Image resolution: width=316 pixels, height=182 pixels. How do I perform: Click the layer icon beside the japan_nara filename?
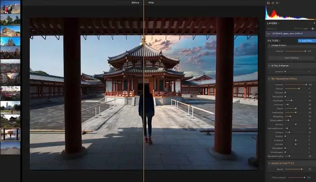269,34
